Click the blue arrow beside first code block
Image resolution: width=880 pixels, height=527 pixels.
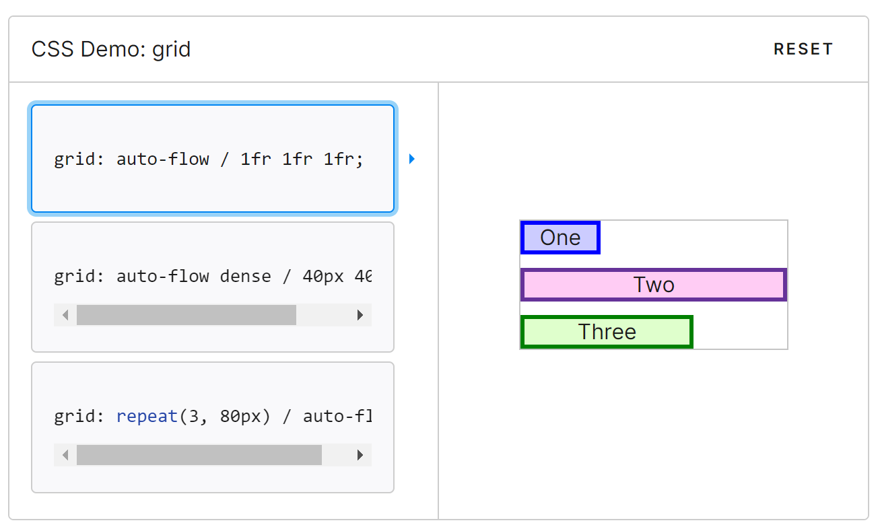coord(411,159)
